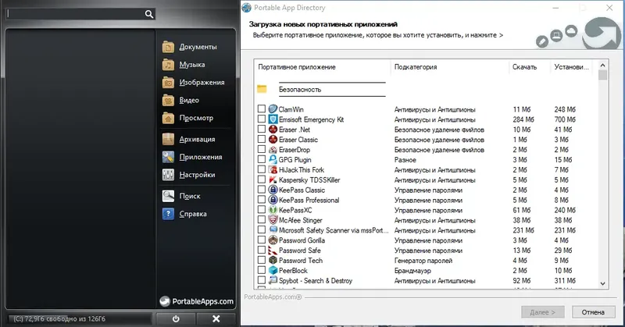Check the KeePass Professional checkbox

(262, 200)
